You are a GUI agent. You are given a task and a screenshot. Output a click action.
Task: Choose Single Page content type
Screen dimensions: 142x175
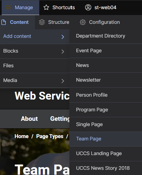click(x=106, y=124)
